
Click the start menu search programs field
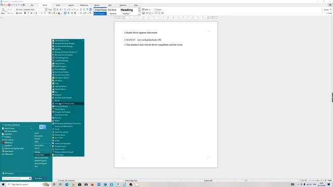click(x=17, y=179)
